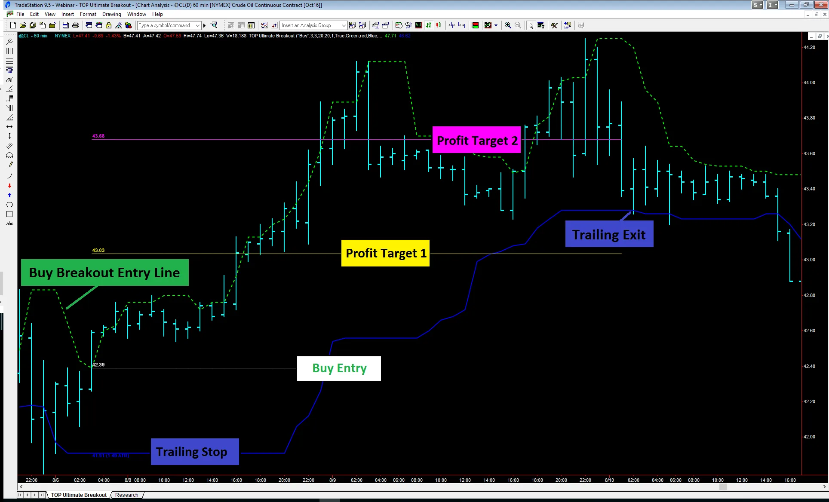829x502 pixels.
Task: Open dropdown arrow beside the color arrows icon
Action: pyautogui.click(x=496, y=25)
